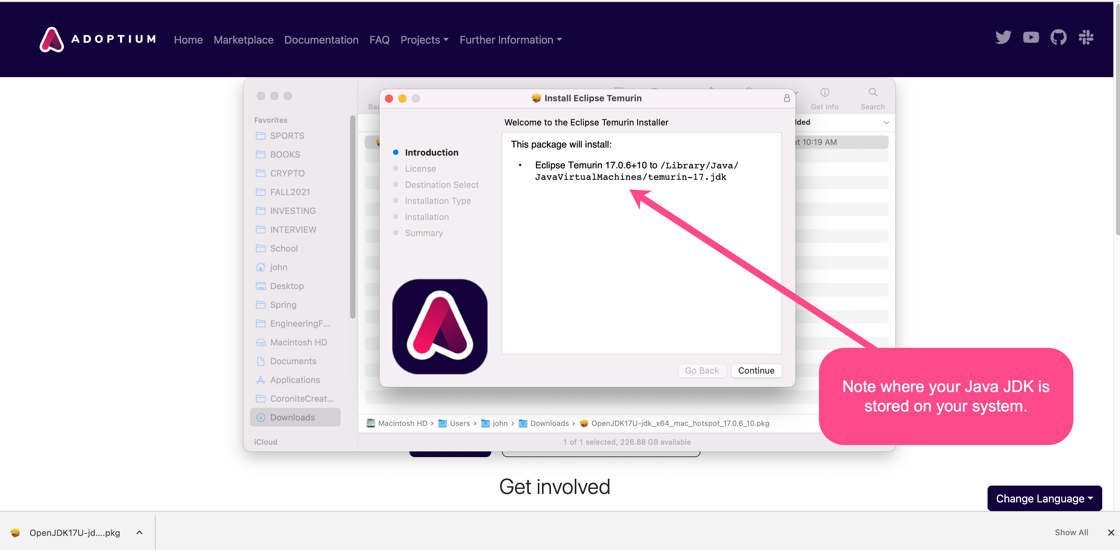Click the Get Info icon
Screen dimensions: 1120x550
click(x=824, y=93)
